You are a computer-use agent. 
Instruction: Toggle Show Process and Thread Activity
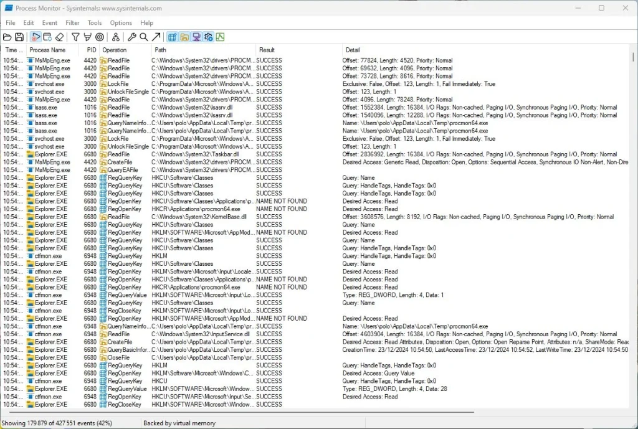tap(208, 37)
